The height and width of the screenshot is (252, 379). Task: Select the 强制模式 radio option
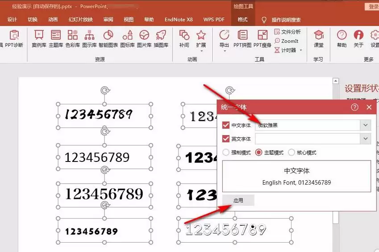[x=226, y=153]
